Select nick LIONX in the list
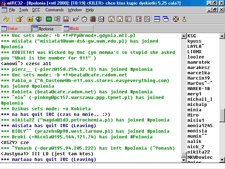Screen dimensions: 225x169 pos(194,52)
